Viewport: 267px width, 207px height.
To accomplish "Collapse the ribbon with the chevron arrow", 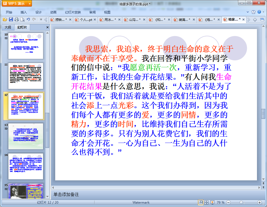I will [x=248, y=12].
